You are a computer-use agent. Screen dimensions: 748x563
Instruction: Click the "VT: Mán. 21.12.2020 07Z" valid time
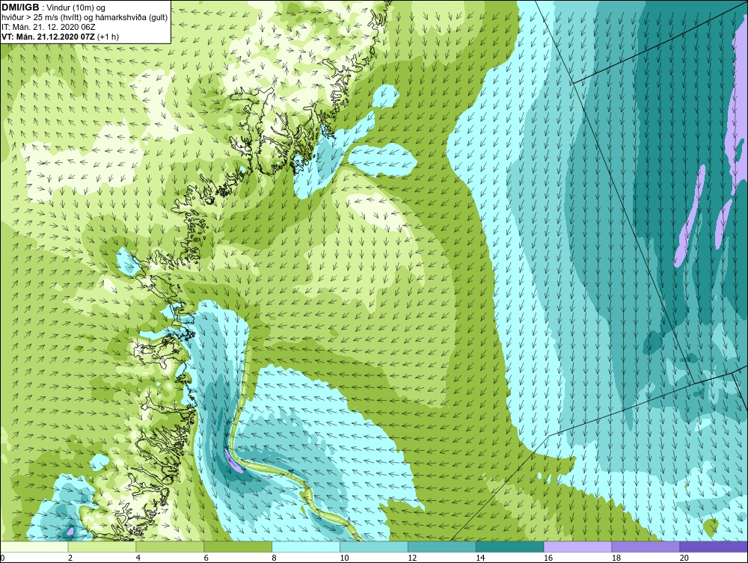pyautogui.click(x=48, y=37)
